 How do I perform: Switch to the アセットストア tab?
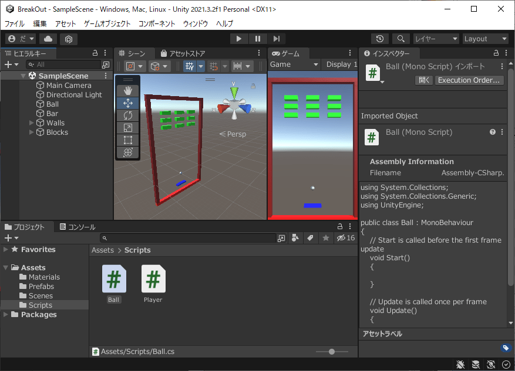(x=183, y=53)
